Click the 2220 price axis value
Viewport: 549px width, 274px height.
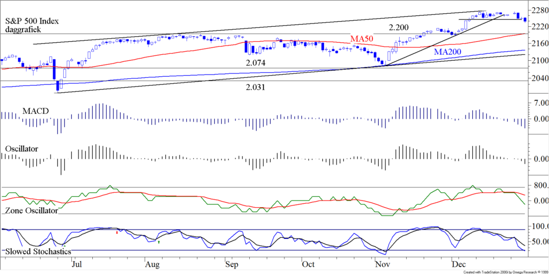coord(540,26)
